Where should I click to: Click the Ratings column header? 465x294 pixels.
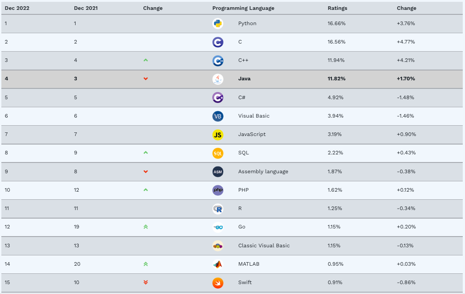pyautogui.click(x=337, y=8)
